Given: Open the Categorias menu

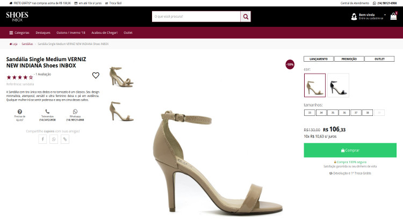Looking at the screenshot, I should [19, 33].
